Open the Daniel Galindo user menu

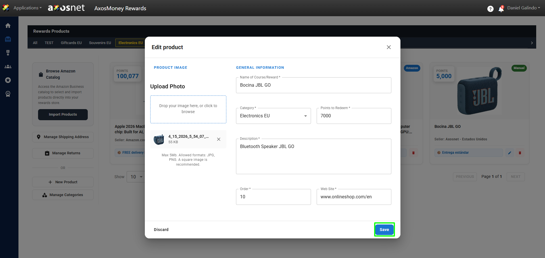(x=523, y=8)
